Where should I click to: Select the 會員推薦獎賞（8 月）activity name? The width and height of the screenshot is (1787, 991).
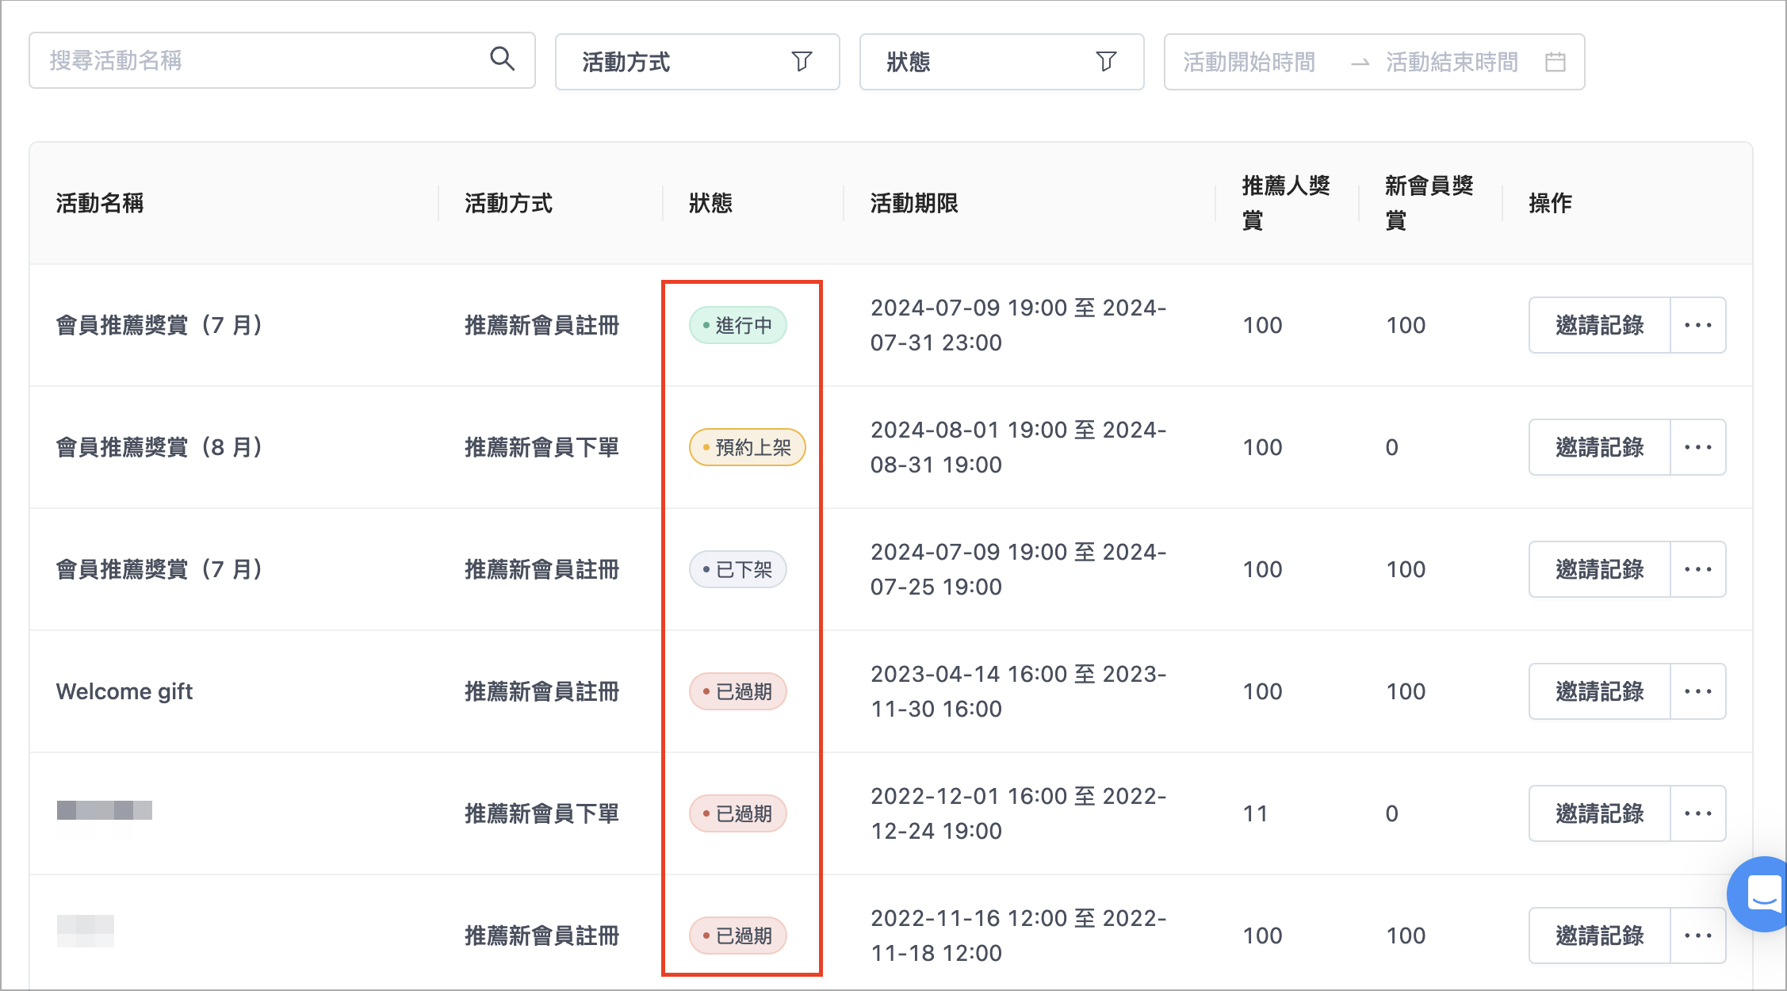tap(159, 447)
